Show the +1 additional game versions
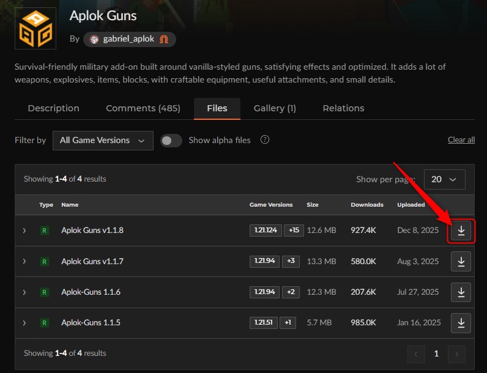The image size is (487, 373). (288, 323)
